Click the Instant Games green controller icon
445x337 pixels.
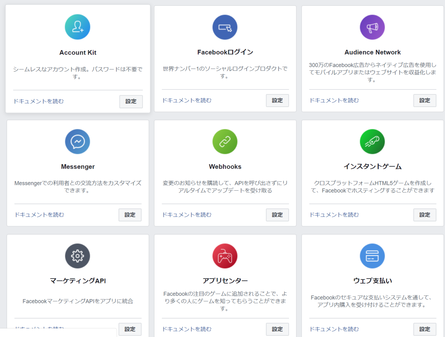point(372,141)
